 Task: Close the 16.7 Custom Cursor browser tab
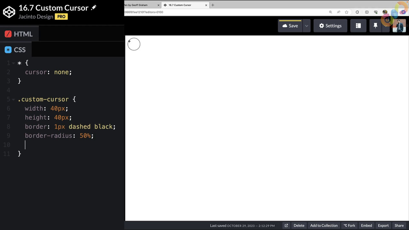206,5
